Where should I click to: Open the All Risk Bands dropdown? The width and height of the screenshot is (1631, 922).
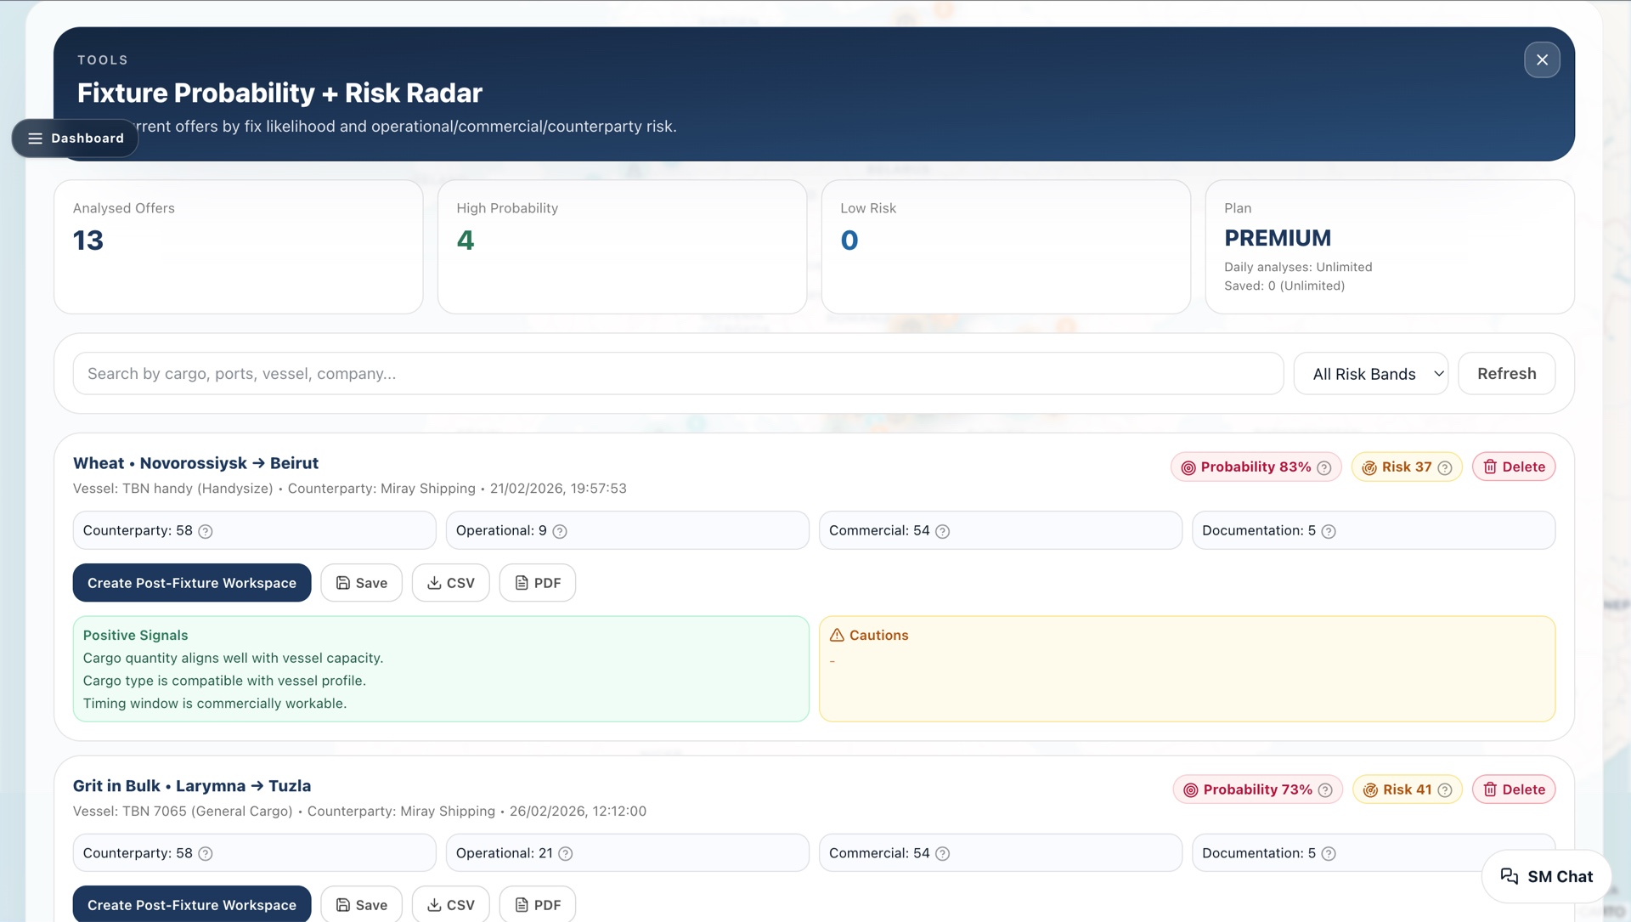click(1370, 374)
